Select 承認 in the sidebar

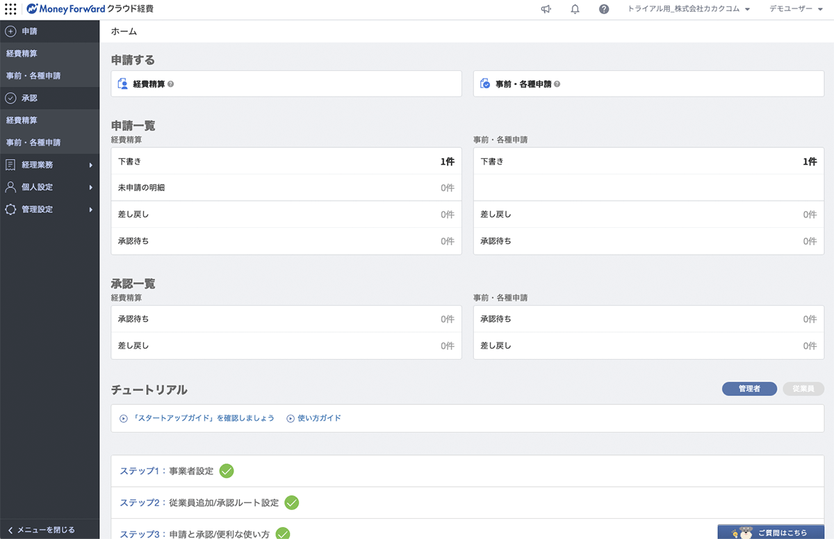[x=50, y=98]
